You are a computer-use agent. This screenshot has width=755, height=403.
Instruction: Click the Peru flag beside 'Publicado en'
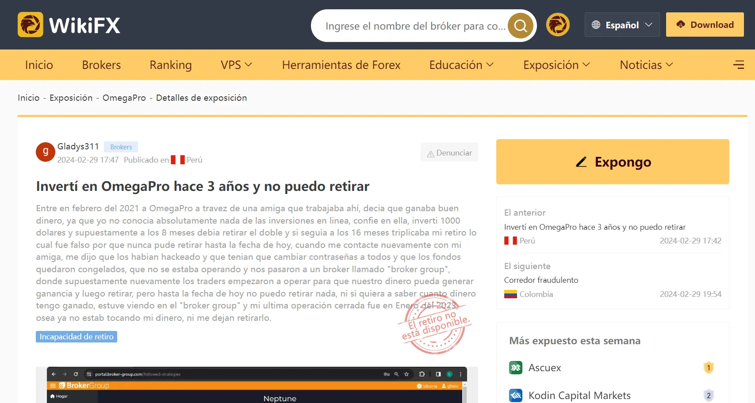coord(178,160)
